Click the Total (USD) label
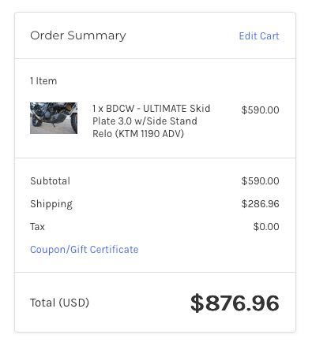This screenshot has width=312, height=342. (x=59, y=303)
